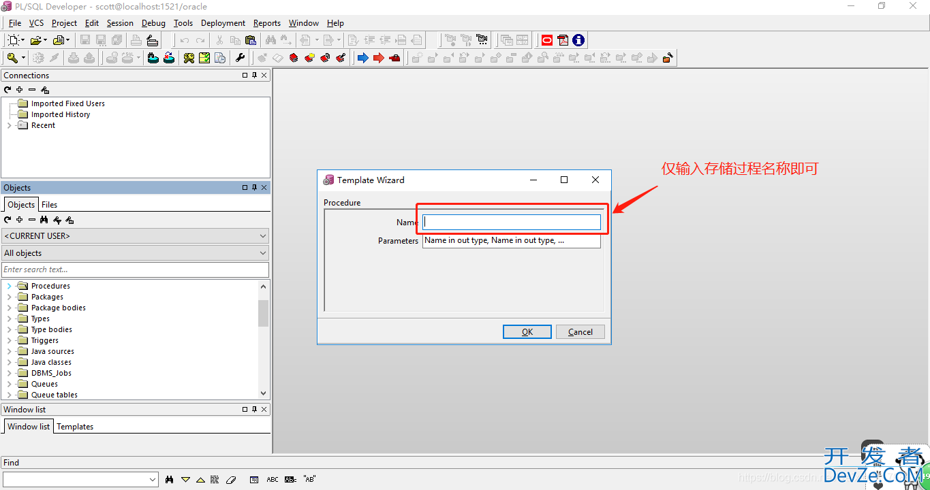Click the red toolbox icon
The image size is (930, 490).
tap(394, 58)
